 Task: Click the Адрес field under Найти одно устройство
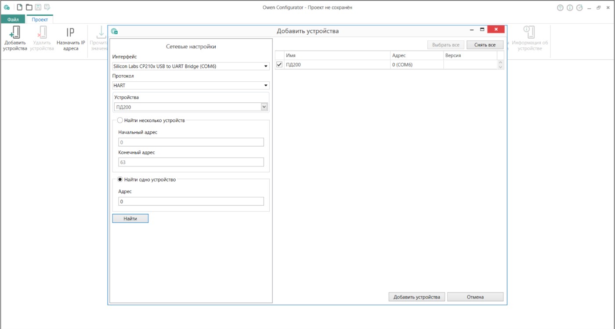coord(191,201)
